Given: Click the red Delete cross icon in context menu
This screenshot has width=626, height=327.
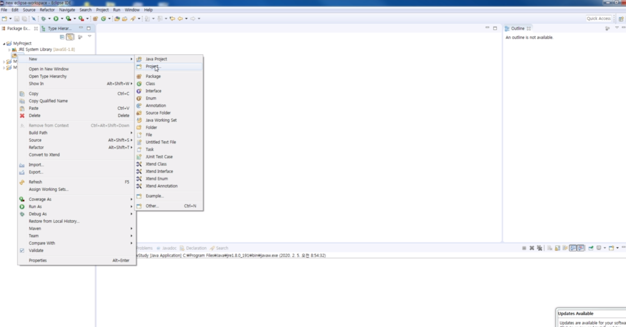Looking at the screenshot, I should point(22,116).
